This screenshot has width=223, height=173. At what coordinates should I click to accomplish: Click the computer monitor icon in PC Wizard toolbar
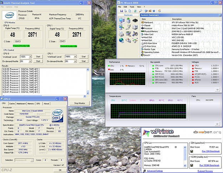tap(146, 11)
